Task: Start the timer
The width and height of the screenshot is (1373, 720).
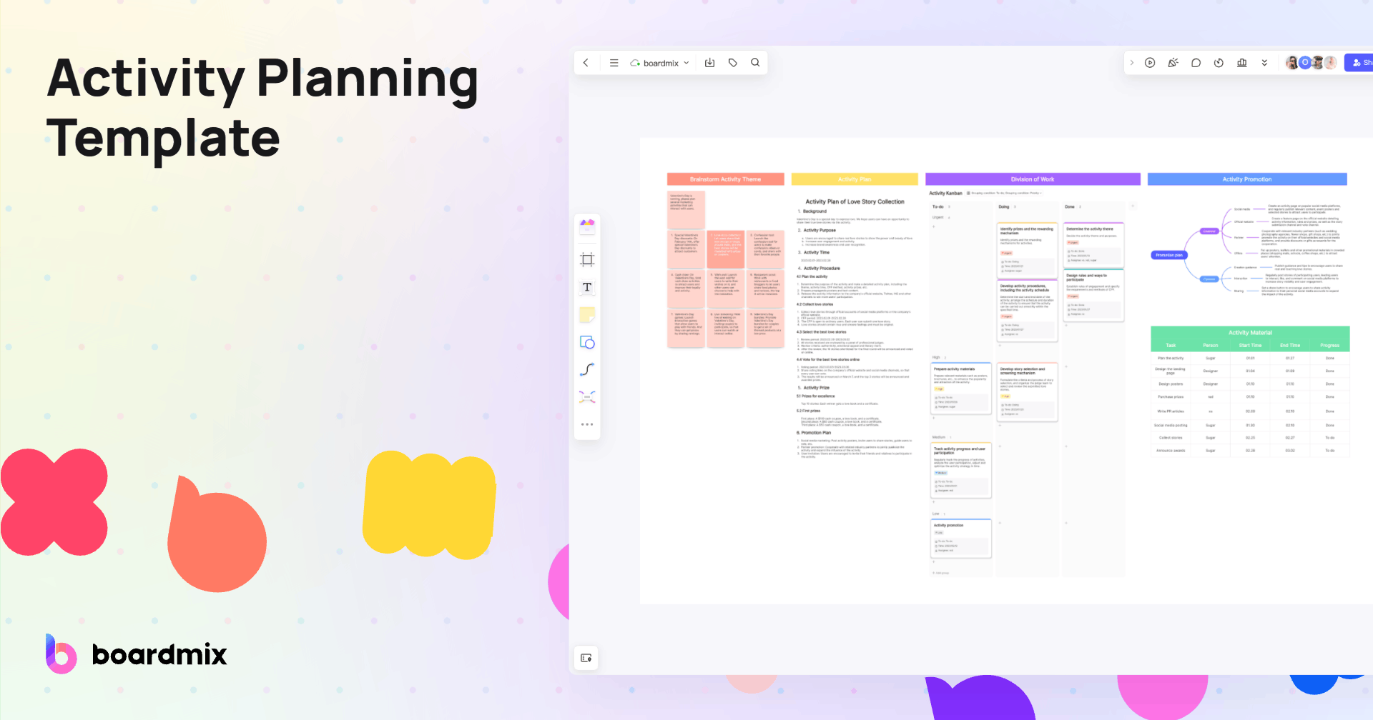Action: tap(1219, 62)
